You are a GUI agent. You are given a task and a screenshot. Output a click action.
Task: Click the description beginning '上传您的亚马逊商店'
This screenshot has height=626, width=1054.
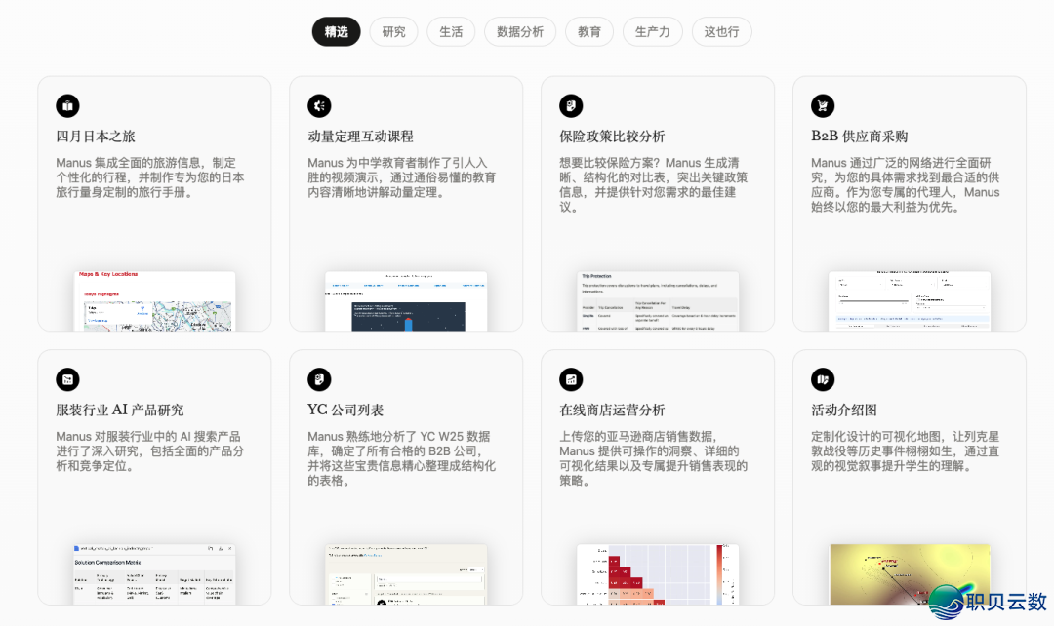(653, 458)
